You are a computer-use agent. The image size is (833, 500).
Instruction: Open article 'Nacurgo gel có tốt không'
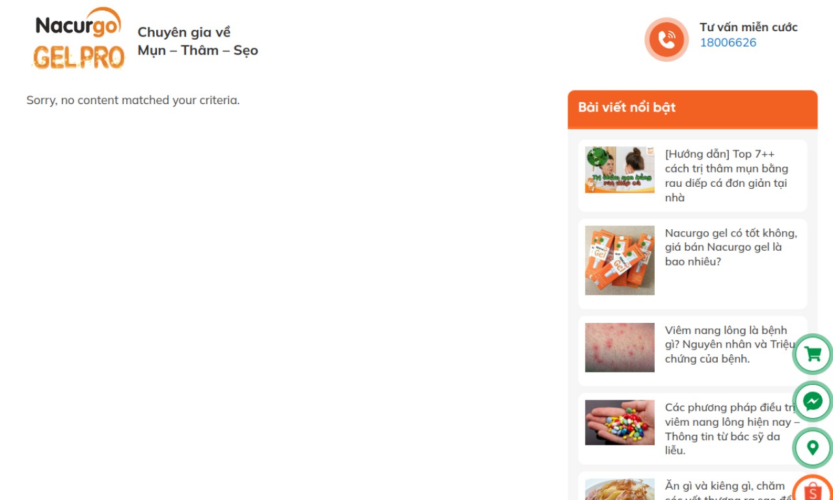pyautogui.click(x=731, y=247)
